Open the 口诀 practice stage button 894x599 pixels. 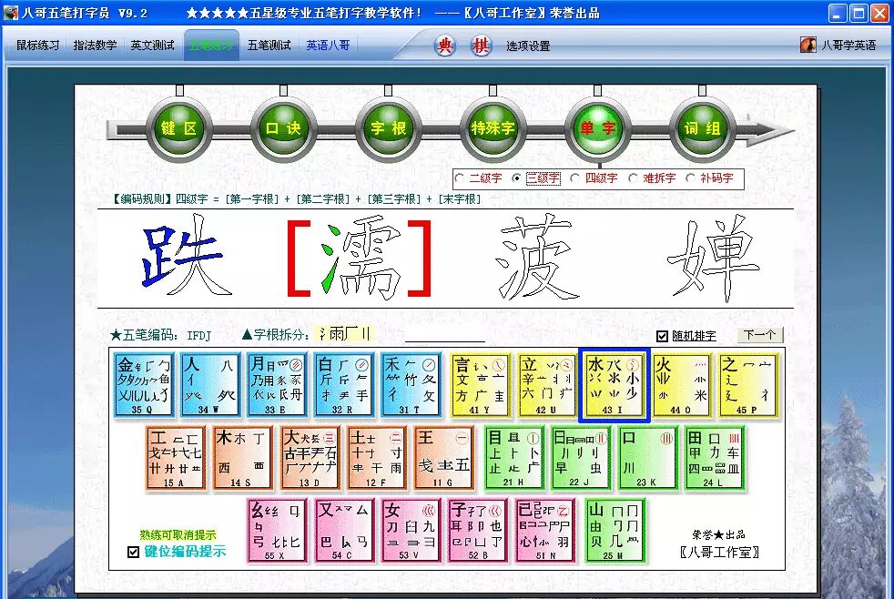pos(284,127)
